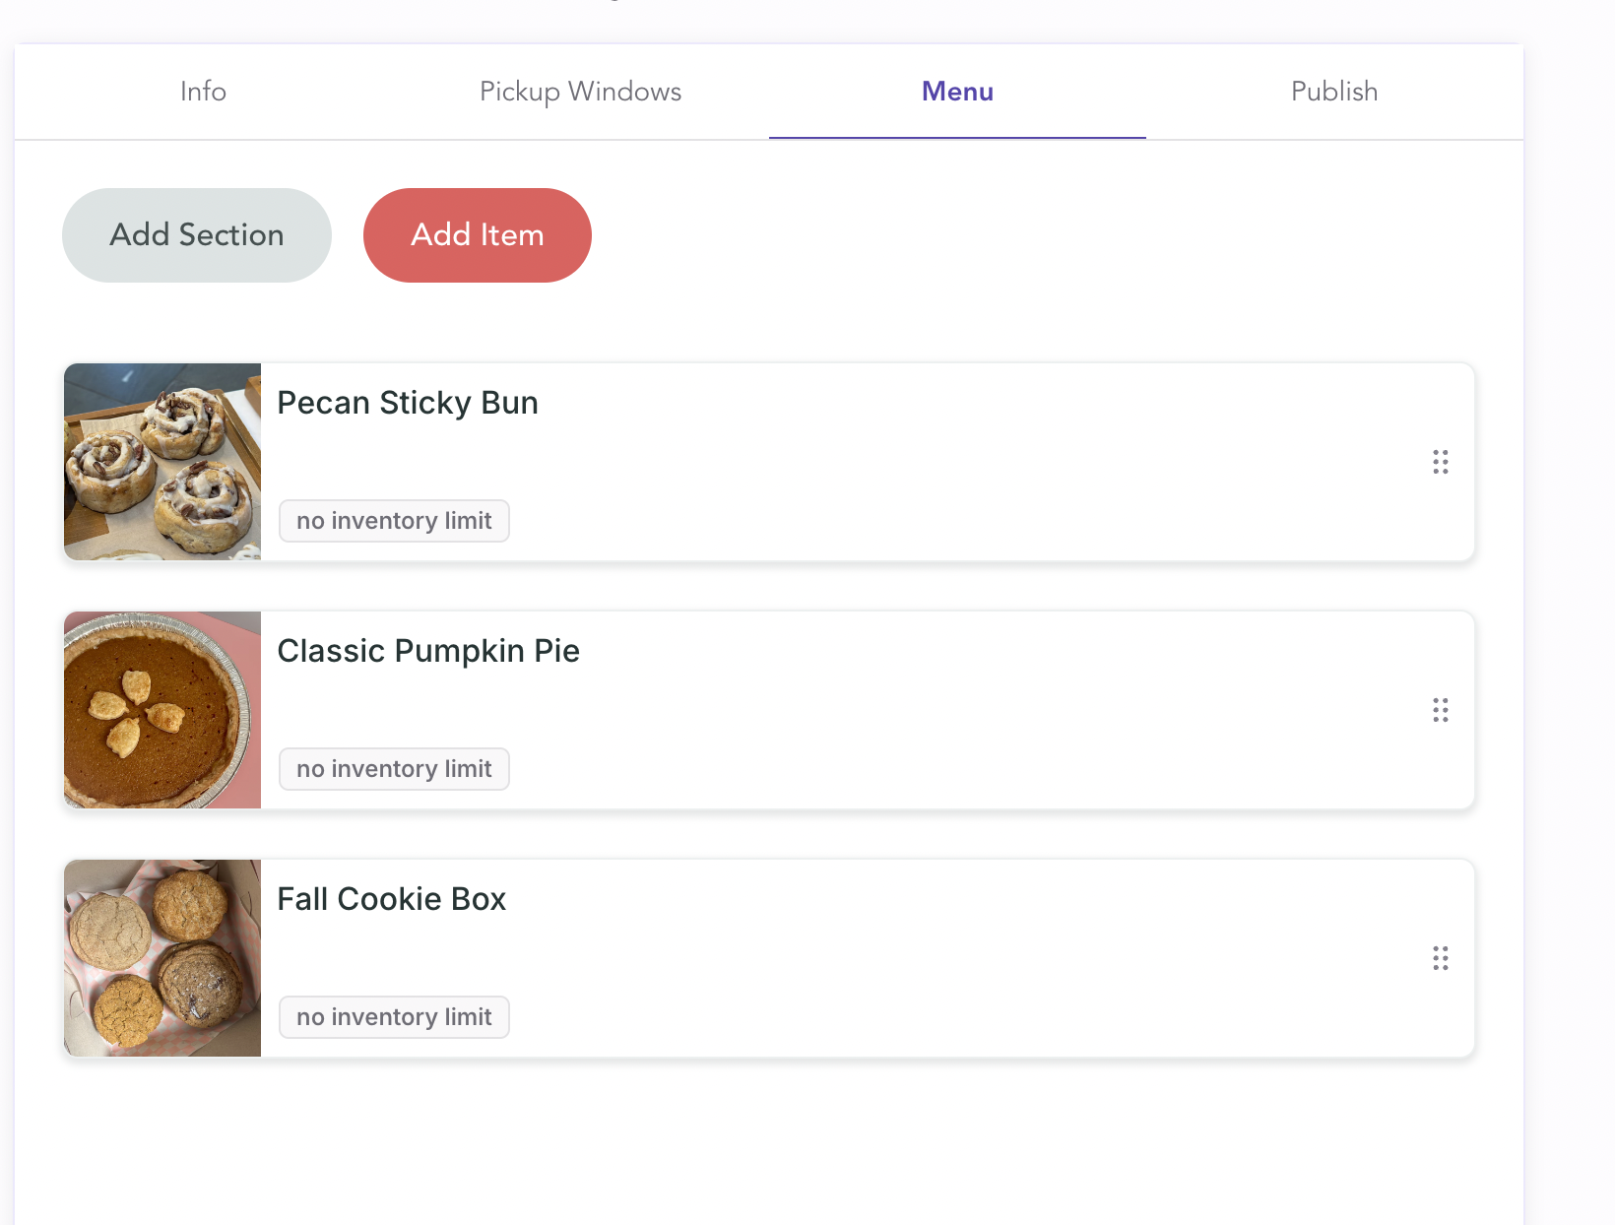This screenshot has height=1225, width=1615.
Task: Open the Pickup Windows tab
Action: (580, 92)
